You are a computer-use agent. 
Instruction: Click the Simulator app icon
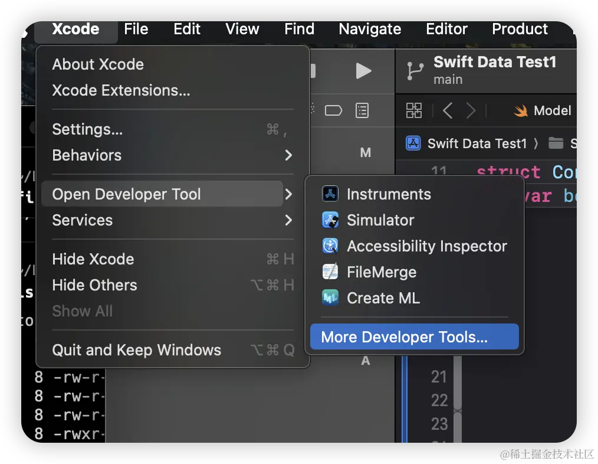pos(330,220)
